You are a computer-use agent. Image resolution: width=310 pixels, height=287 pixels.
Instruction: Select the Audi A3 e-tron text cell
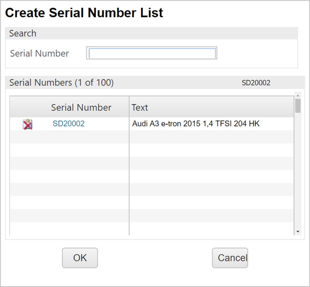(196, 124)
